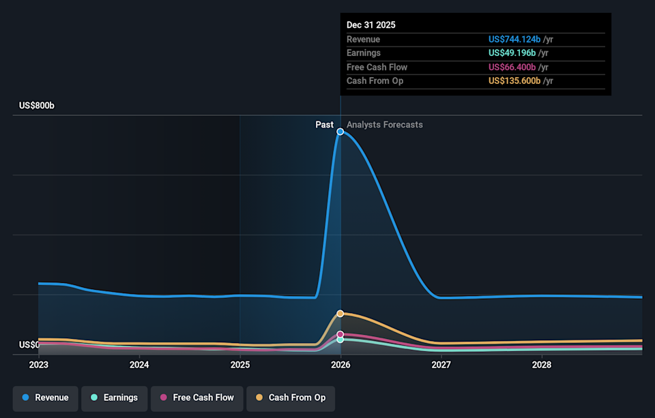The image size is (655, 418).
Task: Select the teal Earnings marker at 2026
Action: point(340,340)
